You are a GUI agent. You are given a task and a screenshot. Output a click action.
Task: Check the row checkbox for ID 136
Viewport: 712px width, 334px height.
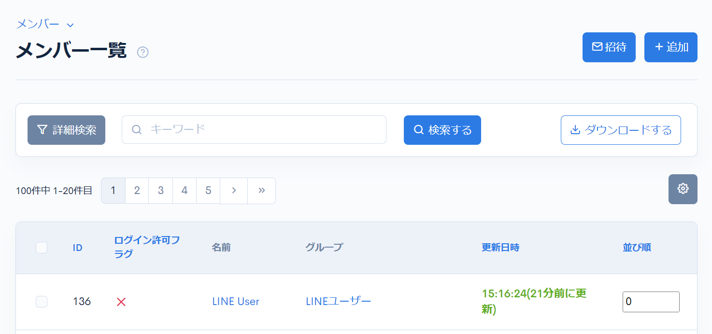click(42, 302)
